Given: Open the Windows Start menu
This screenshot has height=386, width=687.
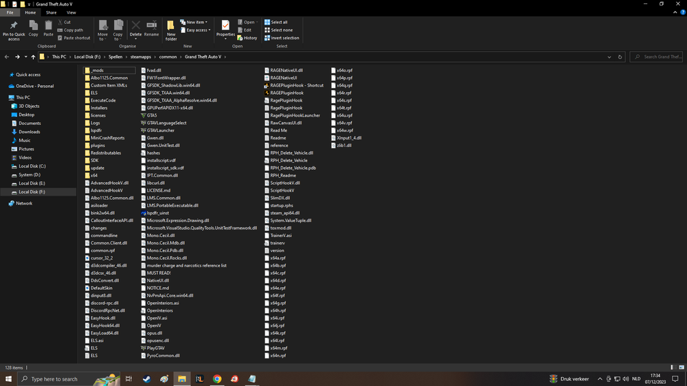Looking at the screenshot, I should 8,378.
